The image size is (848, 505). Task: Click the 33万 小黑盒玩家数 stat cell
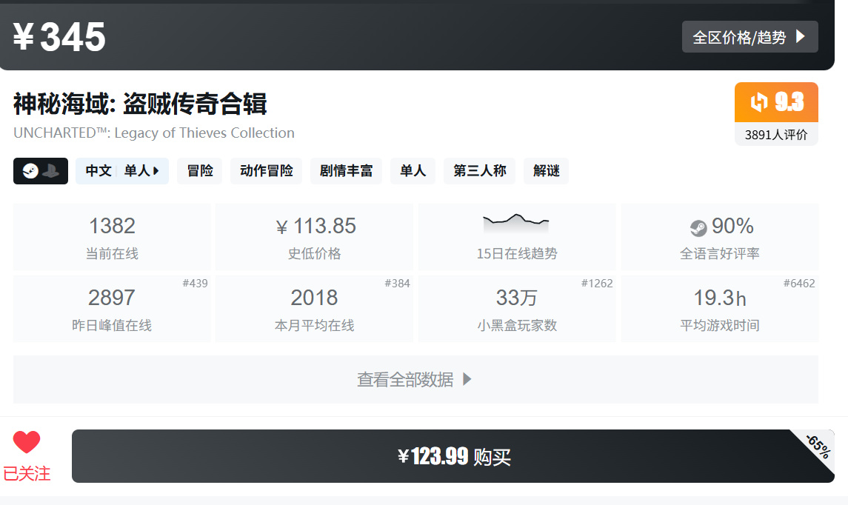(517, 309)
